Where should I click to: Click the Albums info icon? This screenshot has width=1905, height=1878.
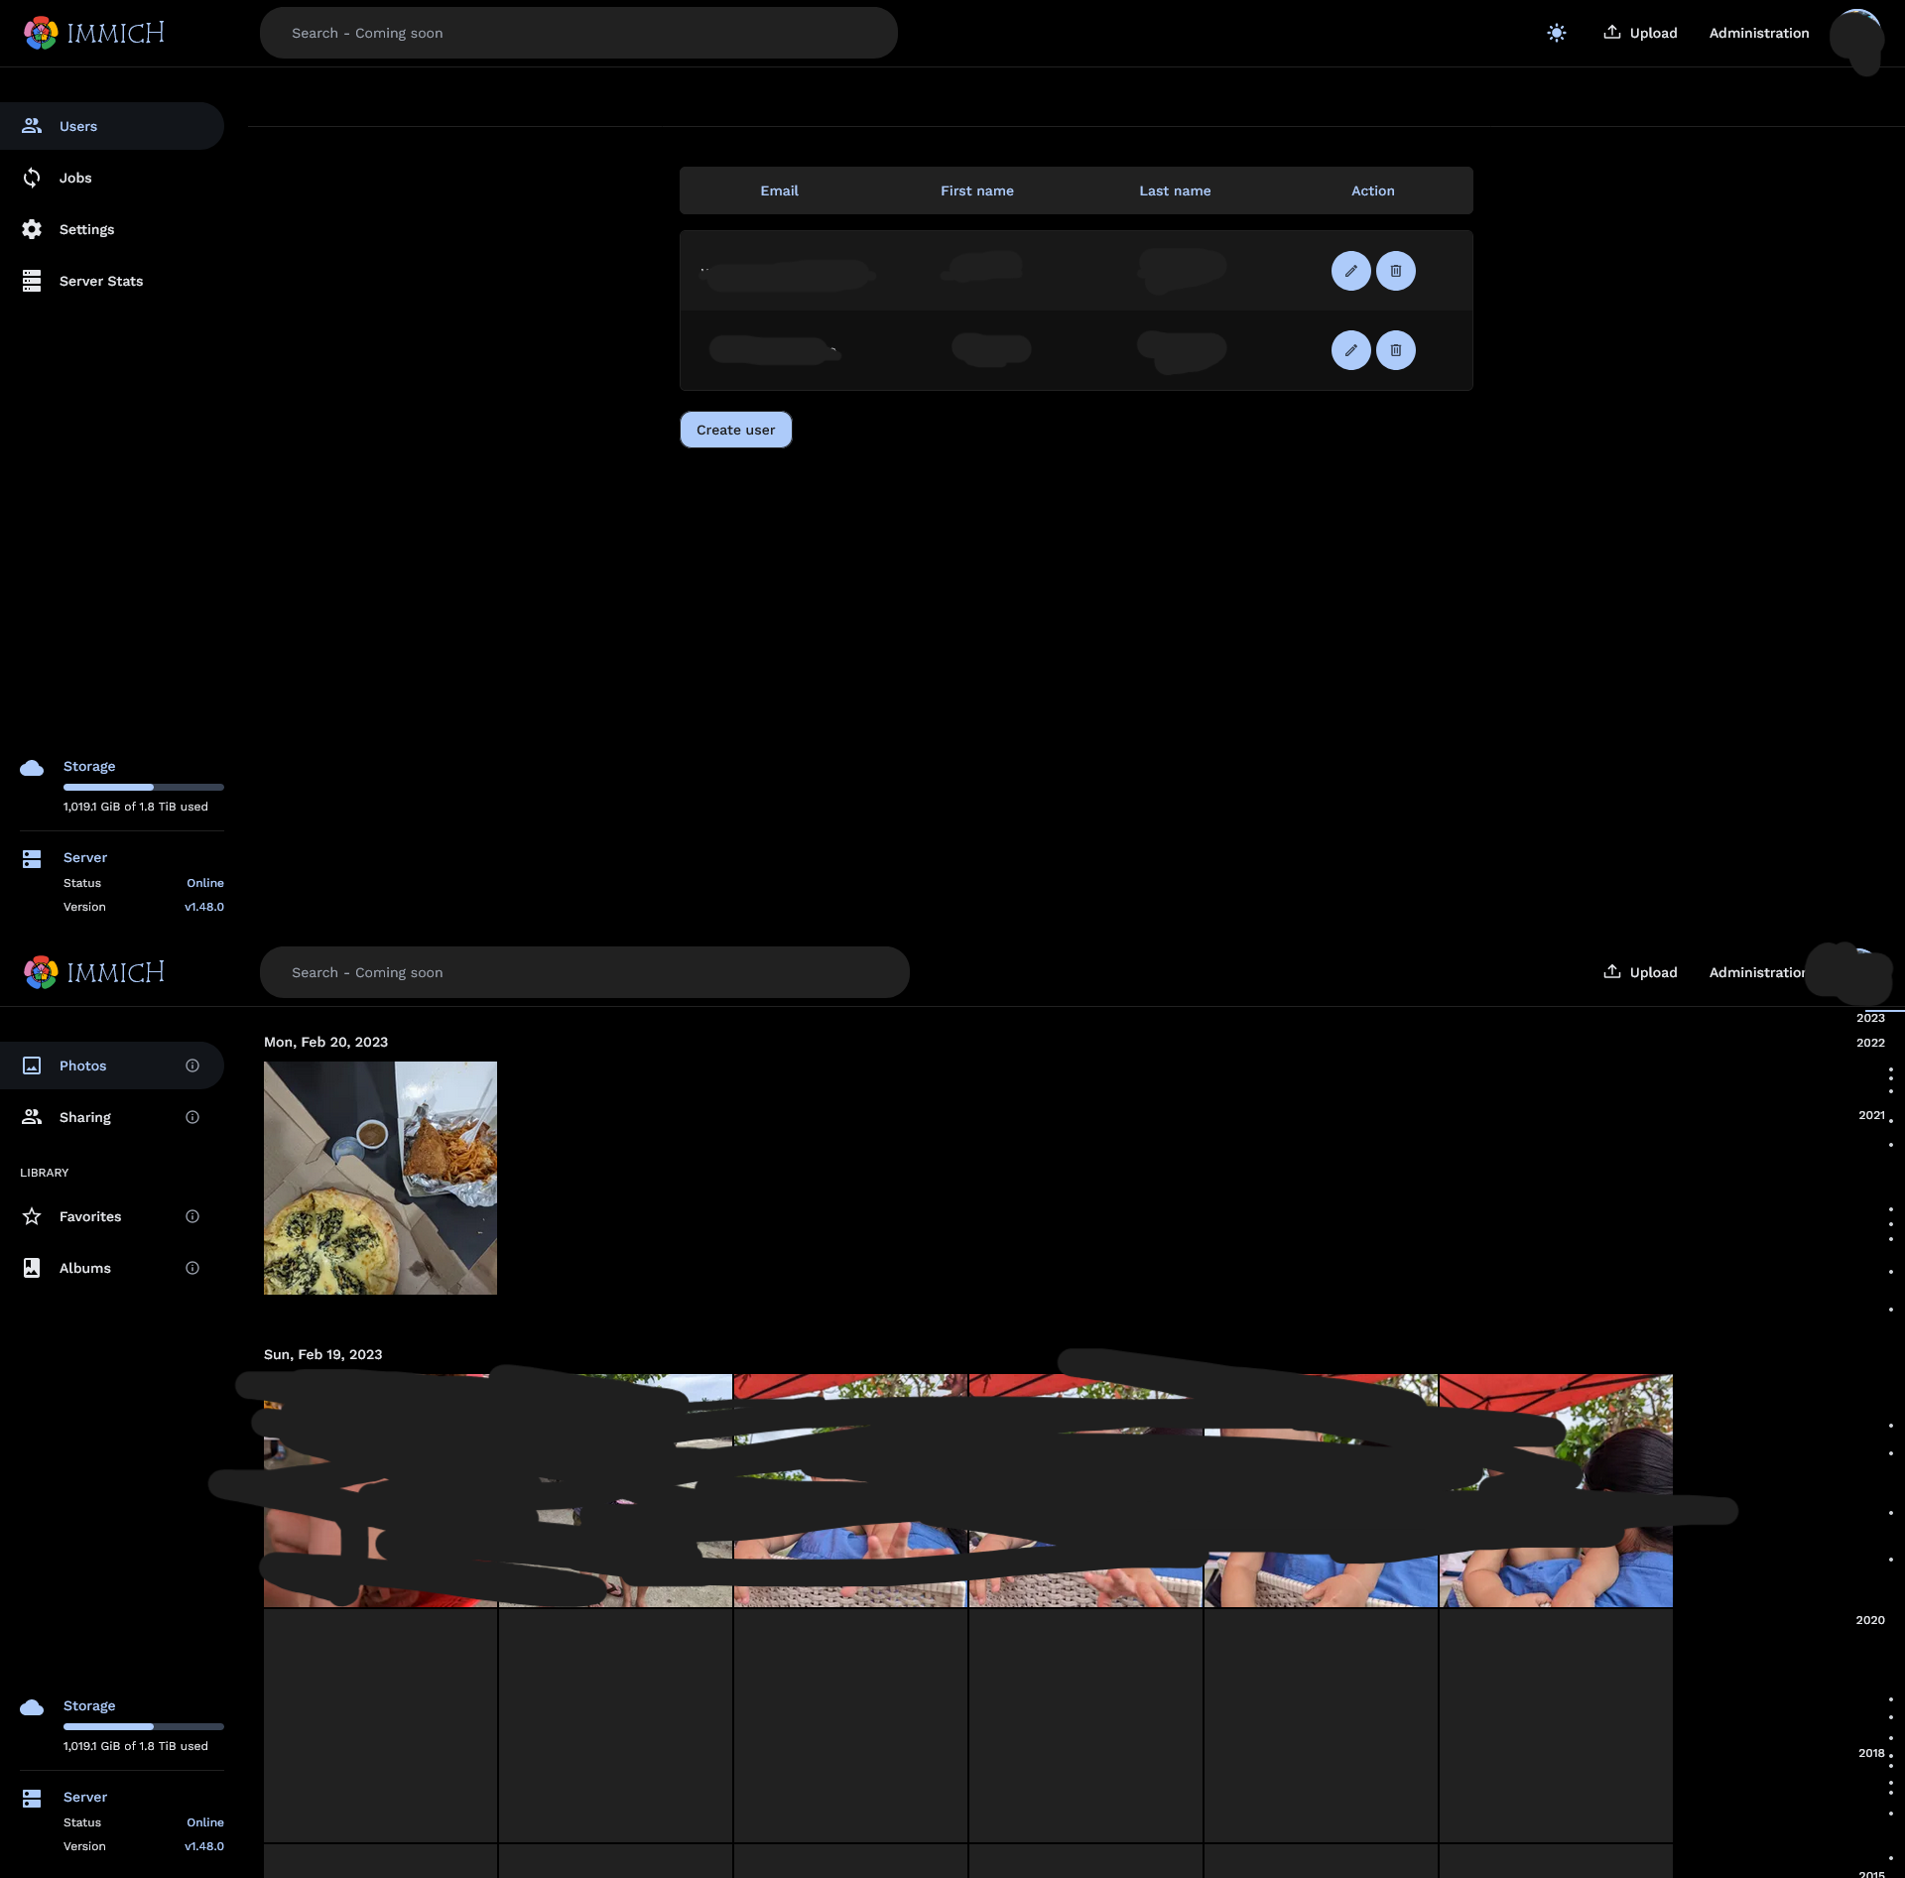192,1268
